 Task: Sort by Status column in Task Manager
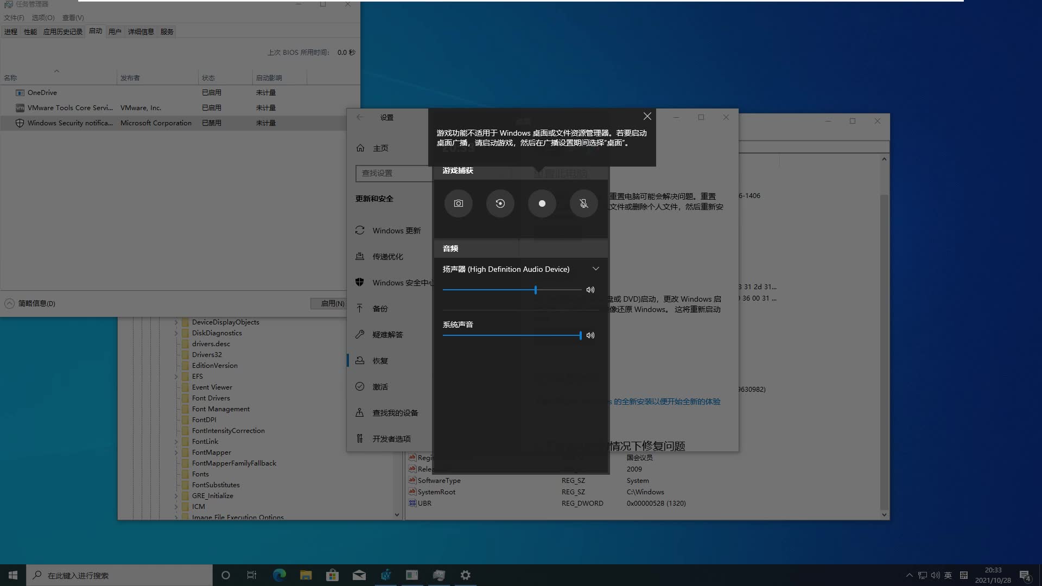(225, 78)
